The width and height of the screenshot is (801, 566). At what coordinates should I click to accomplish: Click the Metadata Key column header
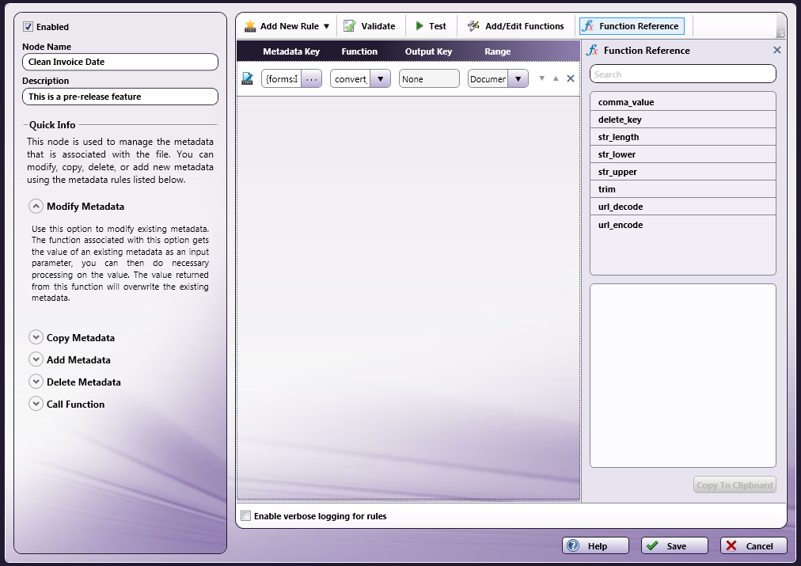pos(291,51)
